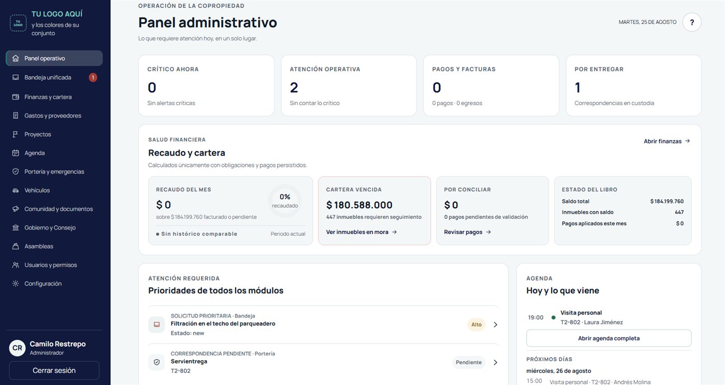The width and height of the screenshot is (725, 385).
Task: Go to Finanzas y cartera
Action: pos(54,97)
